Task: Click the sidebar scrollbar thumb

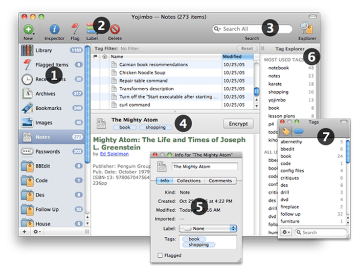Action: pos(87,104)
